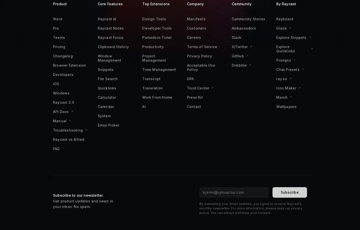Viewport: 360px width, 230px height.
Task: Click the arrow icon beside Icon Maker
Action: click(299, 88)
